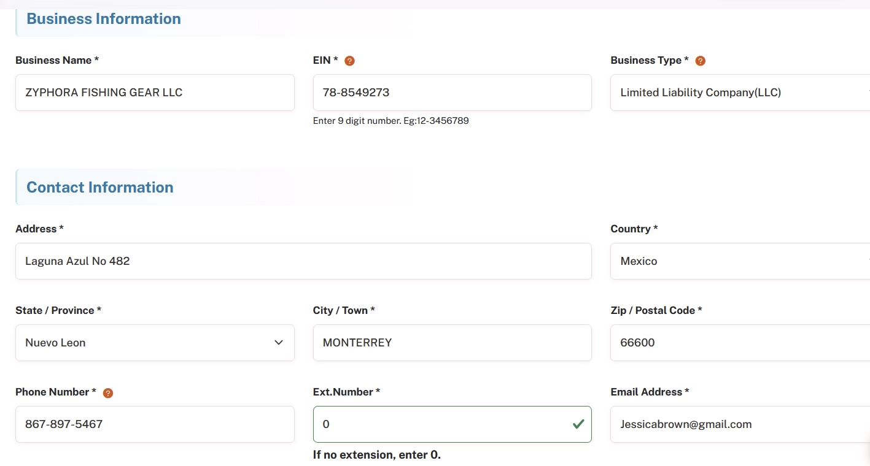Click the Phone Number input field
870x466 pixels.
point(155,424)
